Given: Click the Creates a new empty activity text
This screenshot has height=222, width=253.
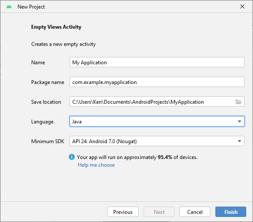Looking at the screenshot, I should point(63,44).
